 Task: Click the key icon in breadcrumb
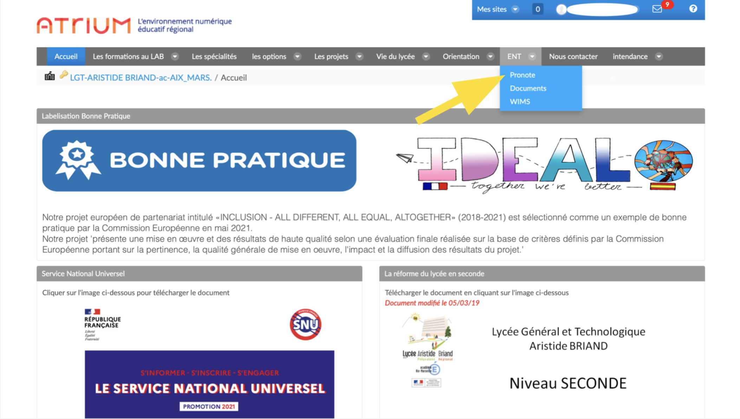click(x=64, y=75)
